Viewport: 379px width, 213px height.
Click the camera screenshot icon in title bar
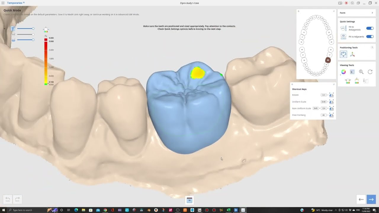coord(352,3)
